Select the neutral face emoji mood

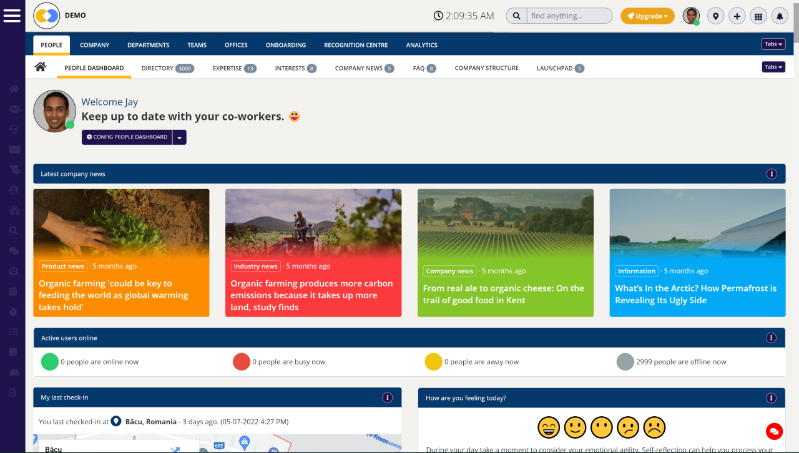[x=601, y=427]
